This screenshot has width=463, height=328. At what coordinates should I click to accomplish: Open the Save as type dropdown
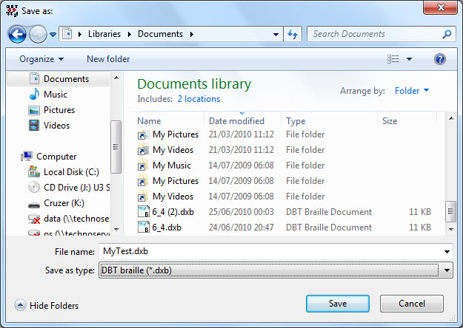click(445, 270)
